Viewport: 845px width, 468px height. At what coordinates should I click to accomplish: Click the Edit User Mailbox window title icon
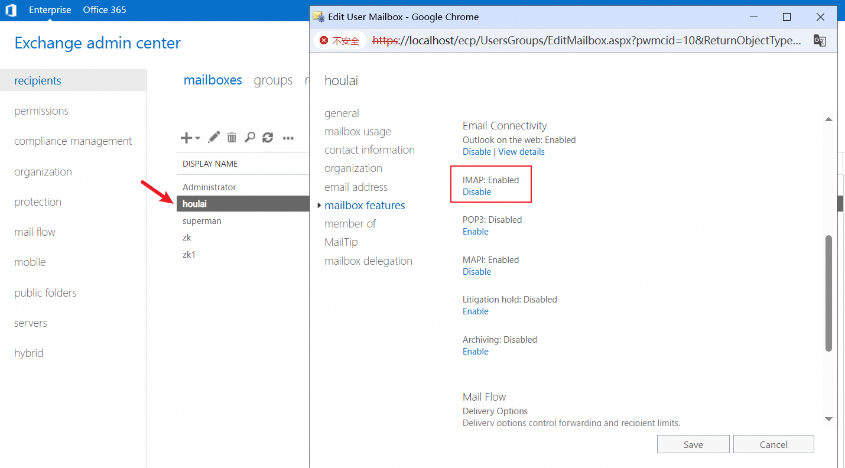pyautogui.click(x=318, y=17)
